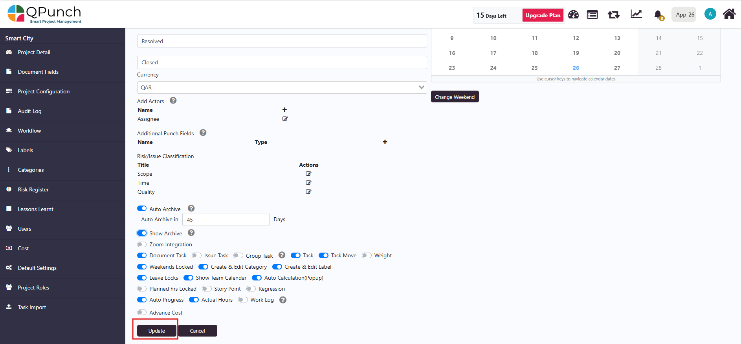741x344 pixels.
Task: Open help for Show Archive
Action: coord(191,233)
